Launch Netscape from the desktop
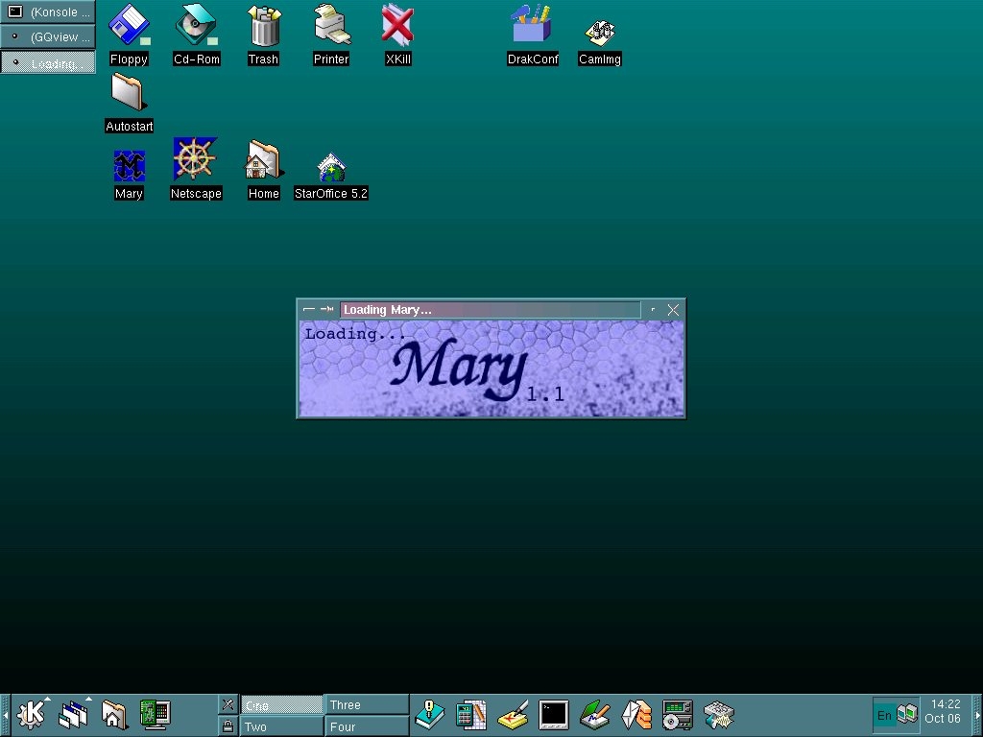Viewport: 983px width, 737px height. [195, 159]
